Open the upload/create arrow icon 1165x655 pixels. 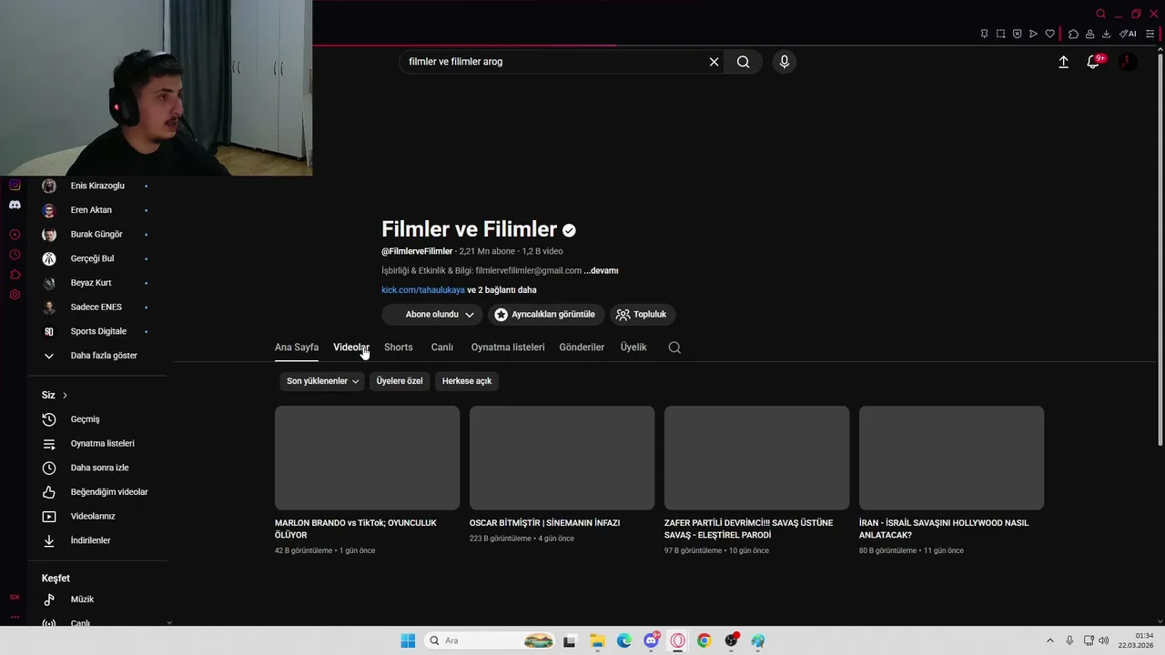click(x=1063, y=62)
